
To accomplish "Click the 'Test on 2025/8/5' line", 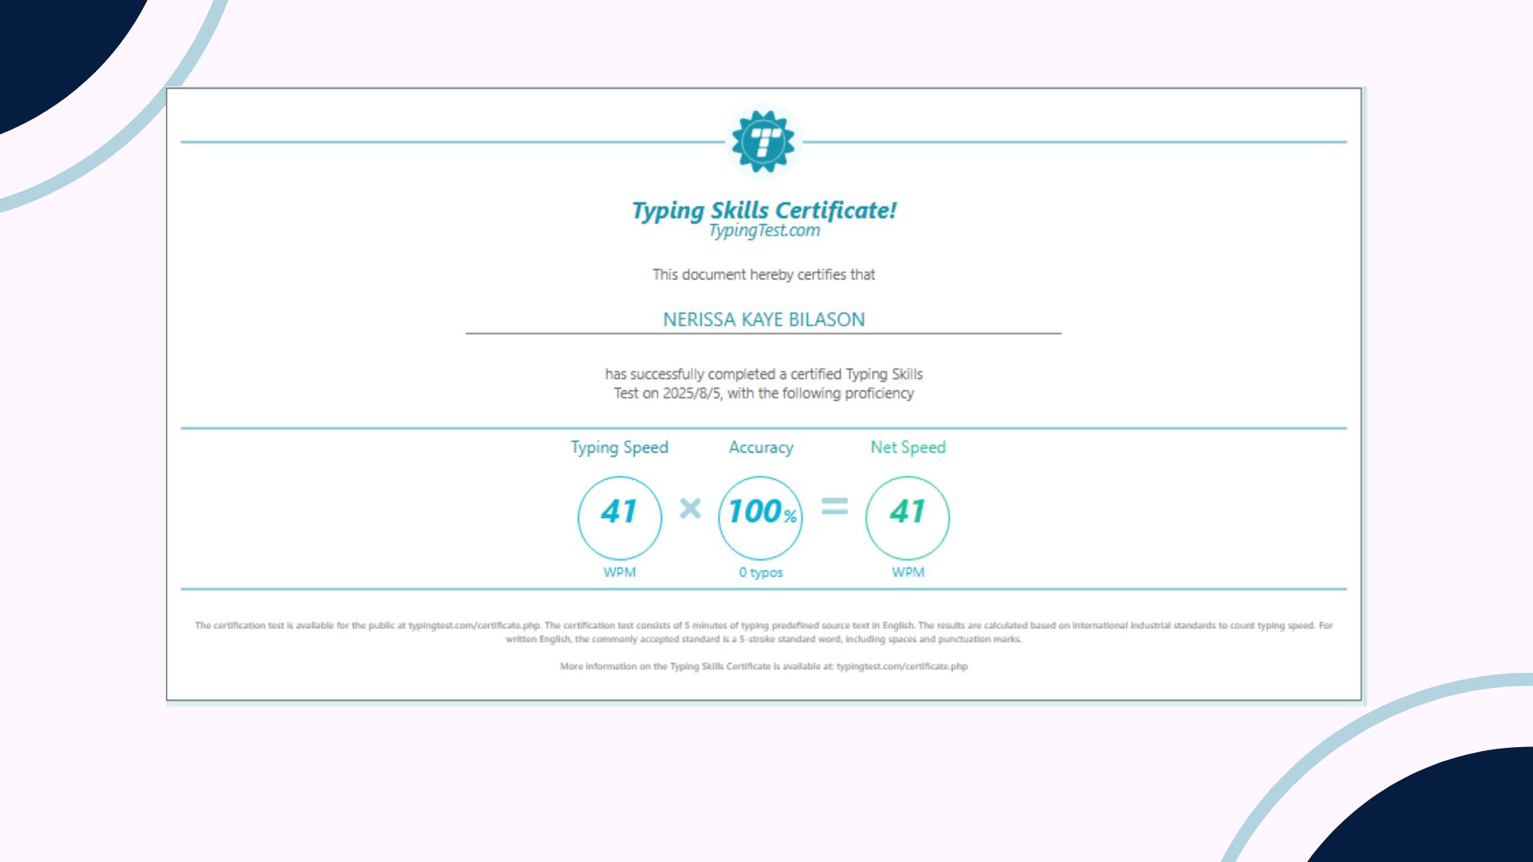I will (764, 393).
